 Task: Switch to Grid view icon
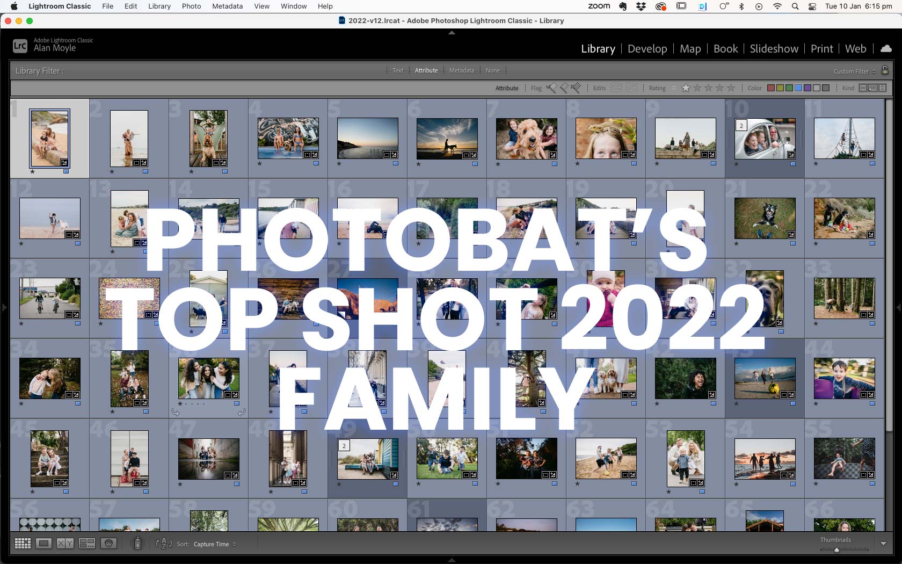[x=23, y=544]
